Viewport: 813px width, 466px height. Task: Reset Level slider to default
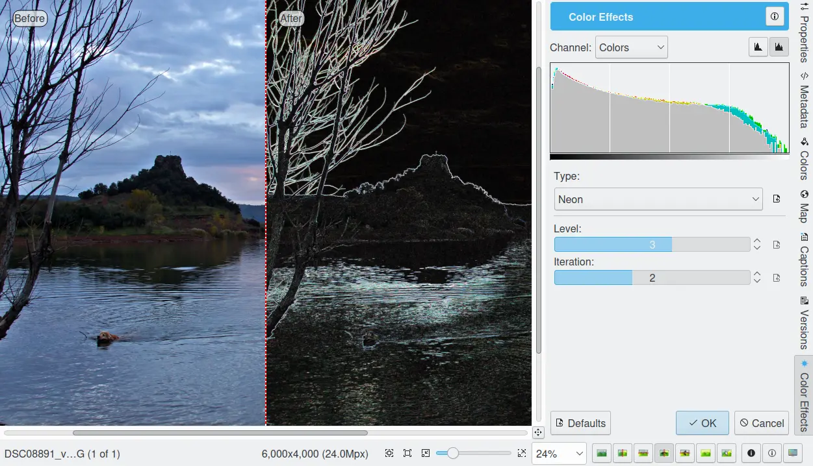coord(776,245)
